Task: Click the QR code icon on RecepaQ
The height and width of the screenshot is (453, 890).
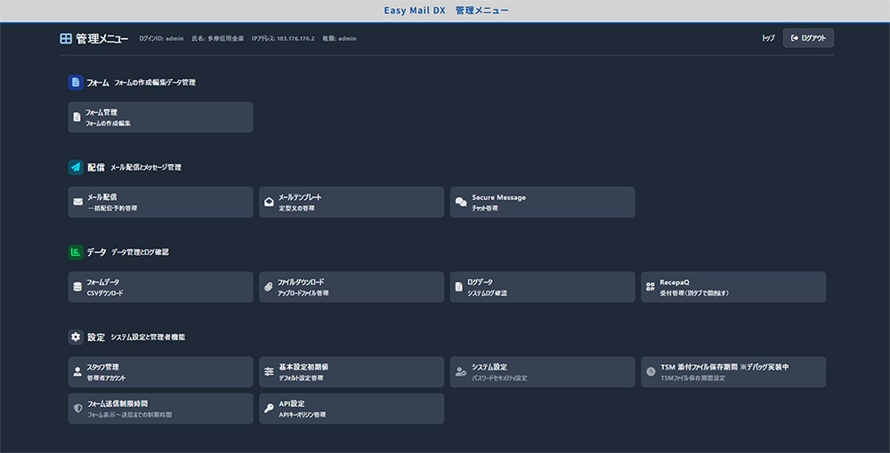Action: [x=651, y=287]
